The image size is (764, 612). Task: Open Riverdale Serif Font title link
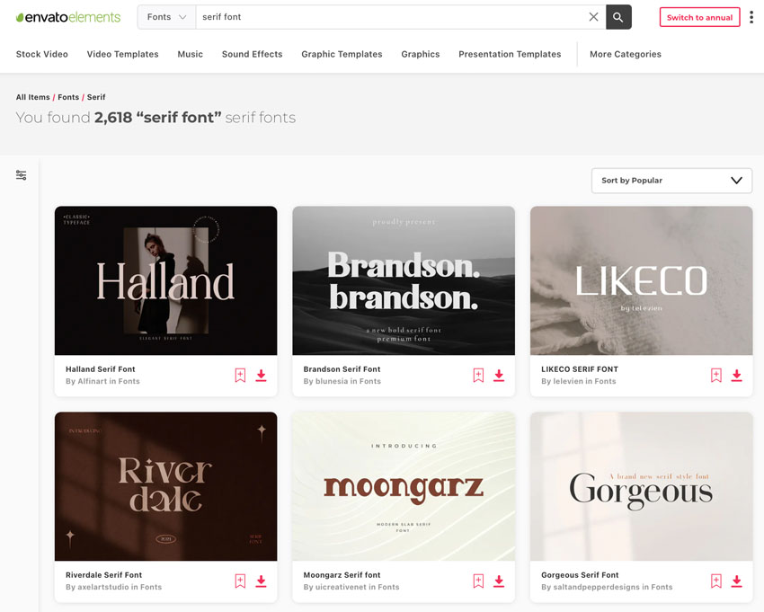coord(103,575)
